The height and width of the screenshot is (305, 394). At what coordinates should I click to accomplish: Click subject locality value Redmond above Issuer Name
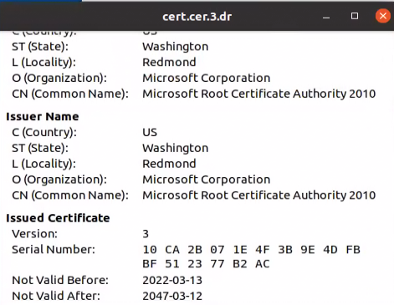(x=169, y=62)
